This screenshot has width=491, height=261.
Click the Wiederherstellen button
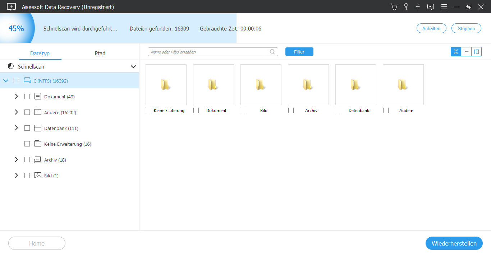454,243
